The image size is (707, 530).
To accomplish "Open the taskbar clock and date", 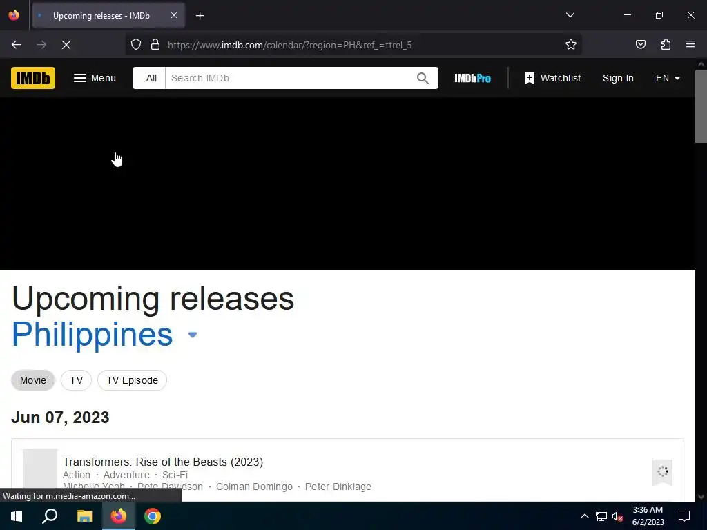I will pyautogui.click(x=648, y=516).
